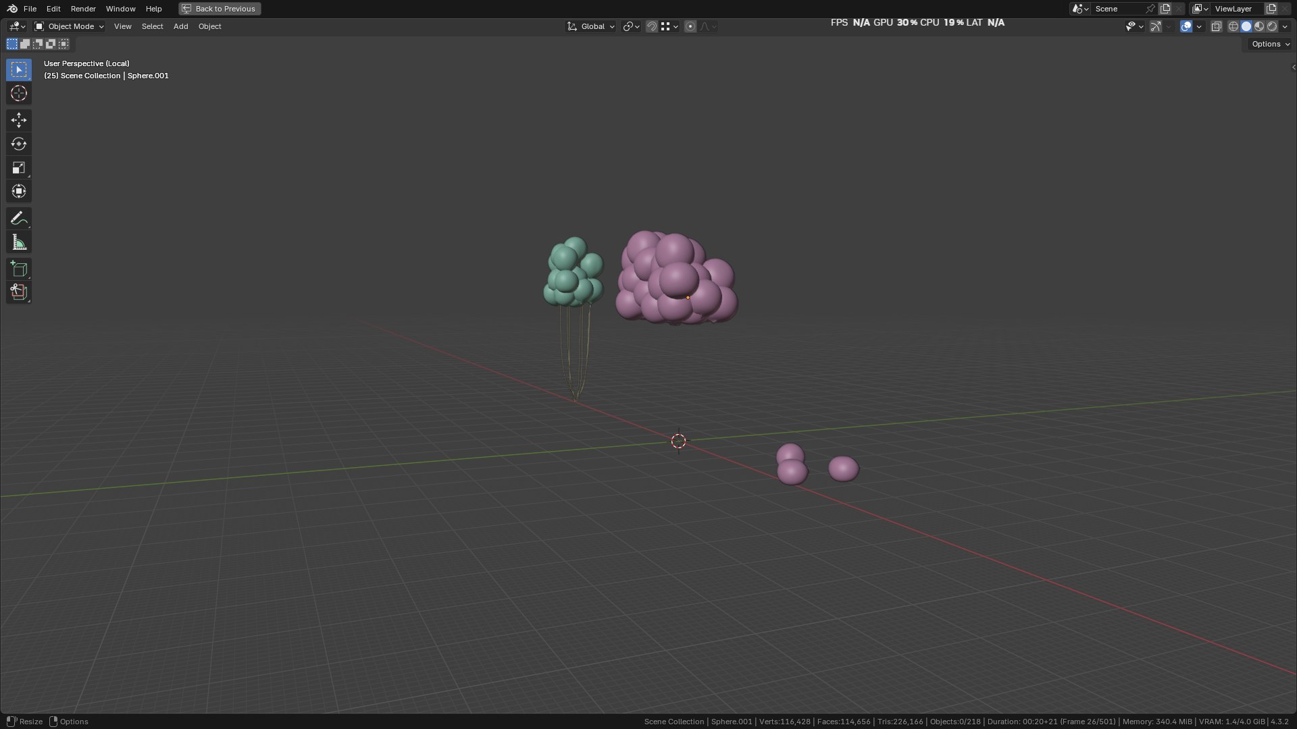Expand the sidebar arrow at right edge

[1293, 67]
